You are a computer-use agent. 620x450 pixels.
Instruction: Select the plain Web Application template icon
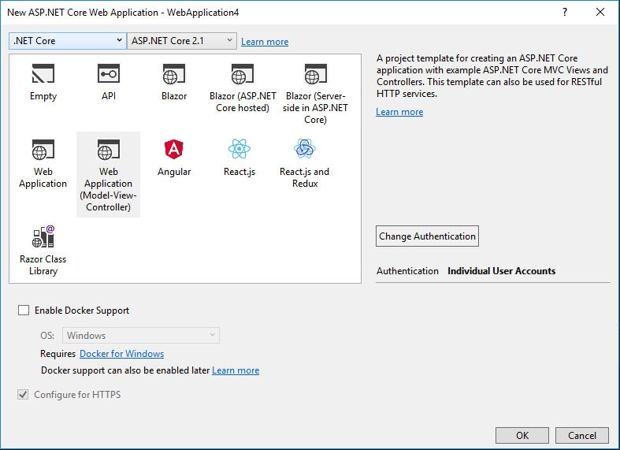[x=43, y=149]
